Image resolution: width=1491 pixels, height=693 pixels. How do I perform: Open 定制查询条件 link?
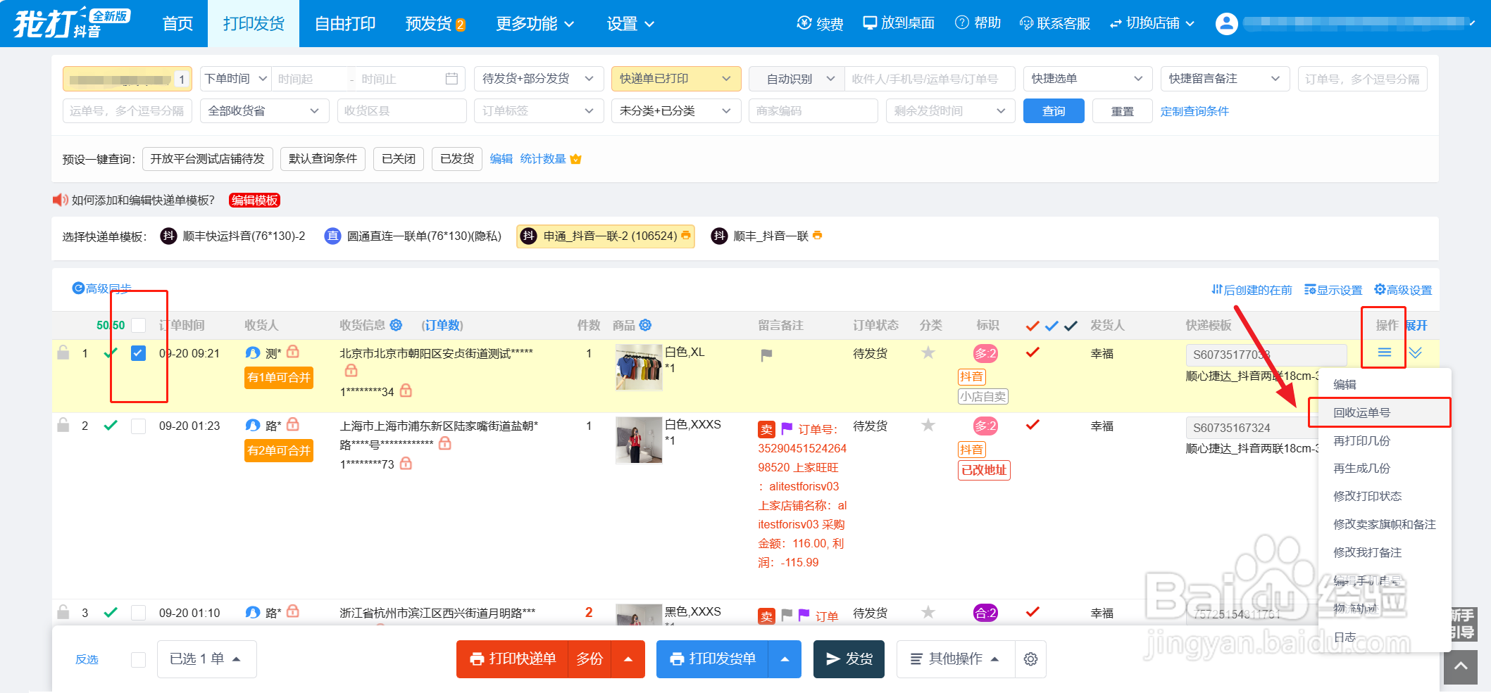(1194, 111)
